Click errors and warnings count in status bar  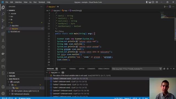tap(7, 98)
